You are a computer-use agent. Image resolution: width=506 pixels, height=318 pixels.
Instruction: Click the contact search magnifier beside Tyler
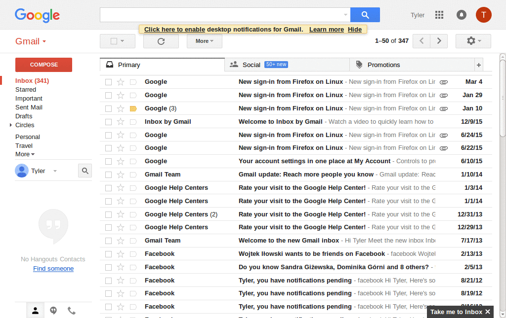[x=84, y=170]
